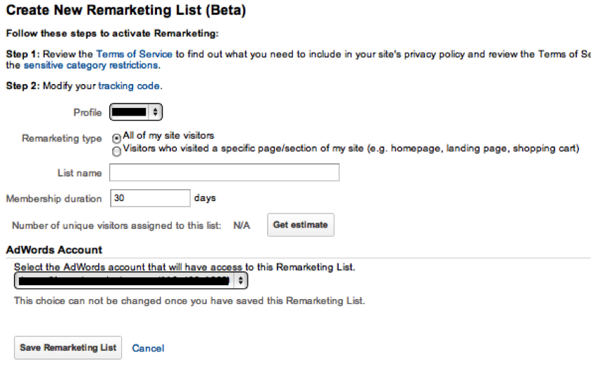Open the AdWords account dropdown
The image size is (591, 367).
pos(131,281)
